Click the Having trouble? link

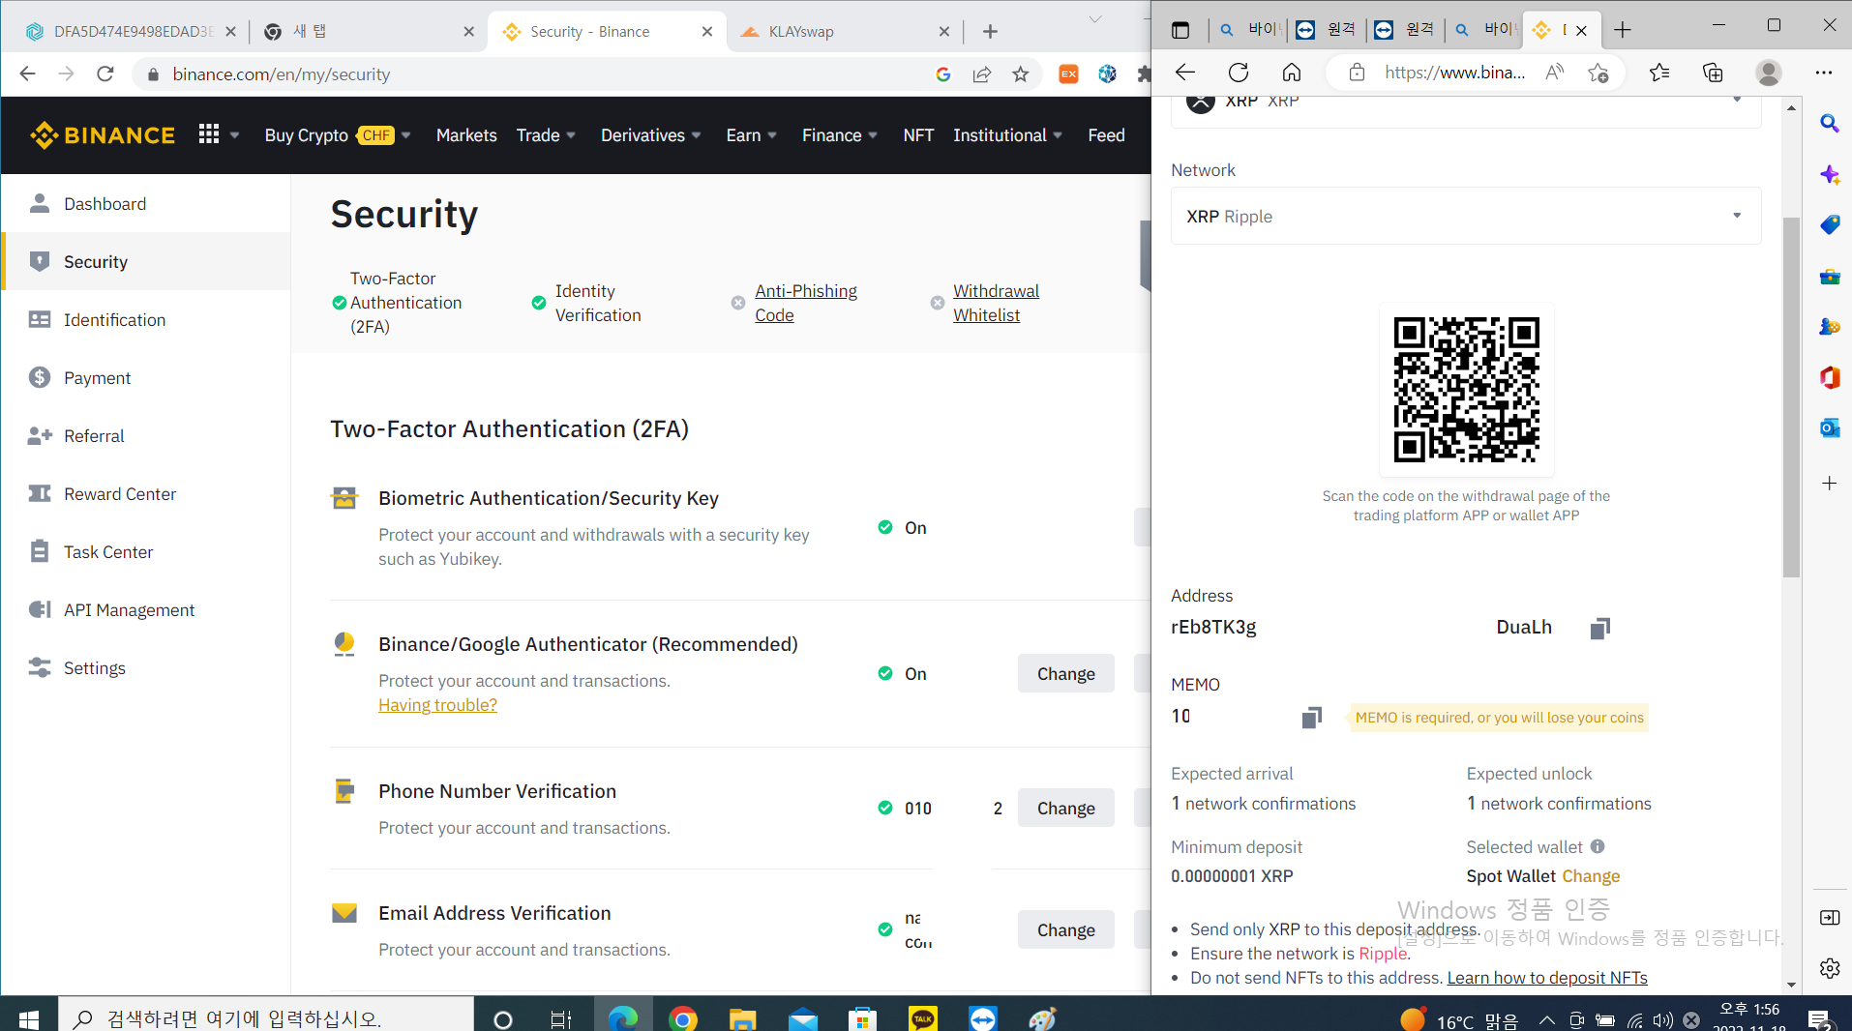click(437, 705)
